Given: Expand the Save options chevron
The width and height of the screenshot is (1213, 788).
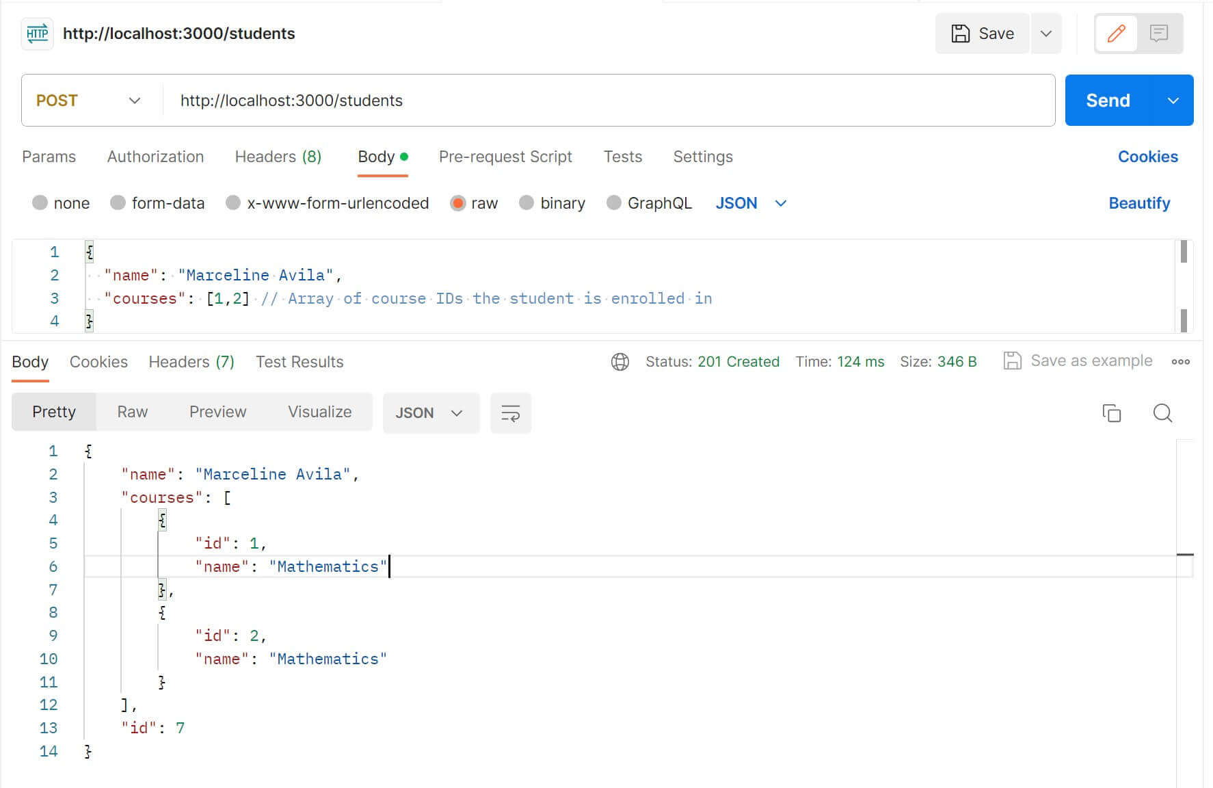Looking at the screenshot, I should click(x=1046, y=34).
